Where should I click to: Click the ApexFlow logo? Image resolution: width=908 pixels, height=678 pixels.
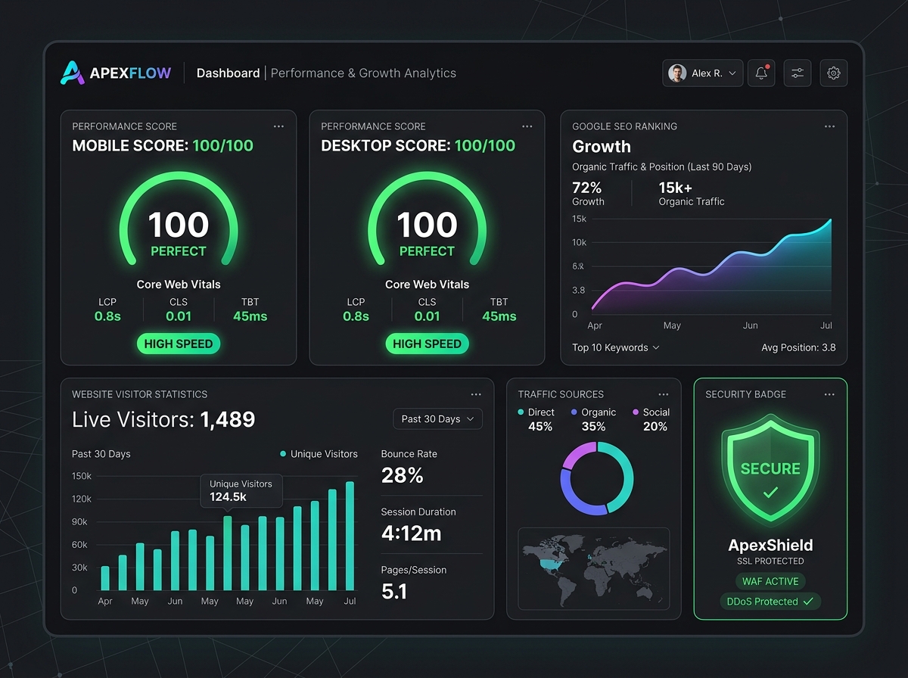point(117,73)
